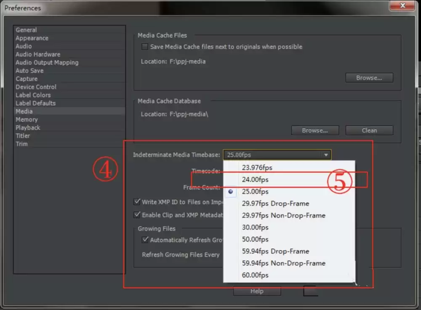Open Auto Save preferences

[69, 71]
